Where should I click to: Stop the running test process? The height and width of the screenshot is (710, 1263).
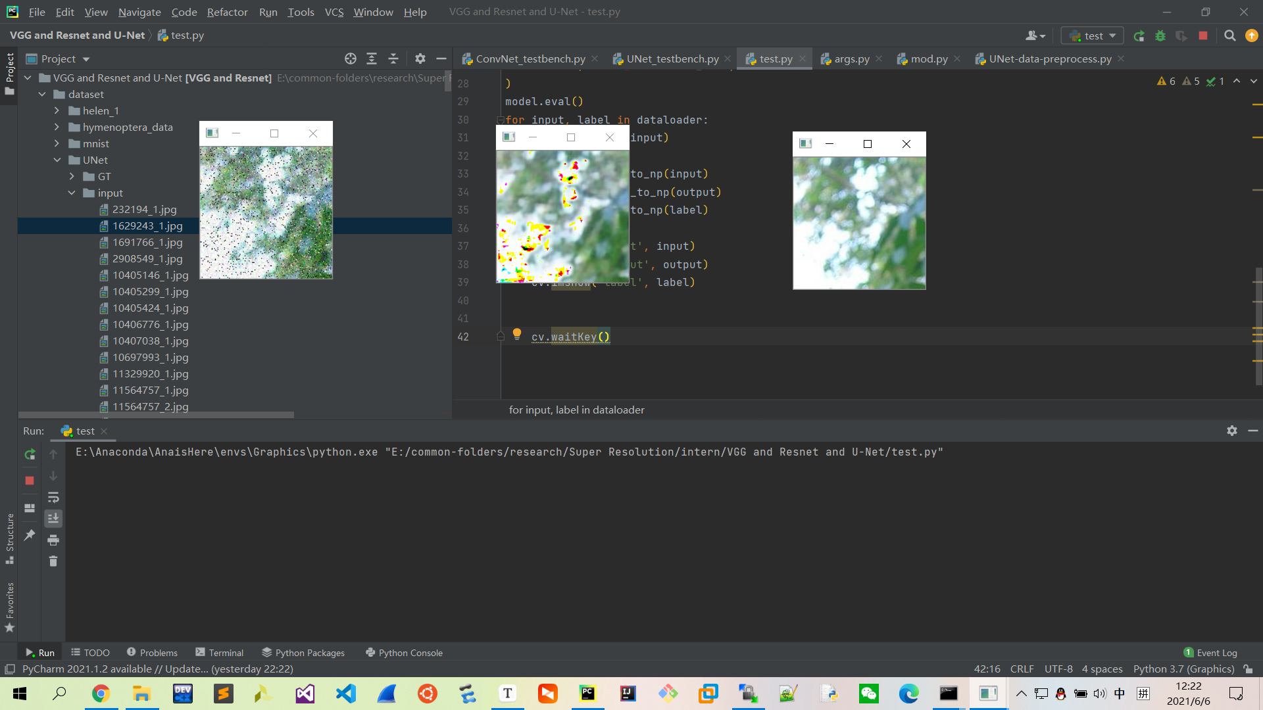coord(1202,36)
